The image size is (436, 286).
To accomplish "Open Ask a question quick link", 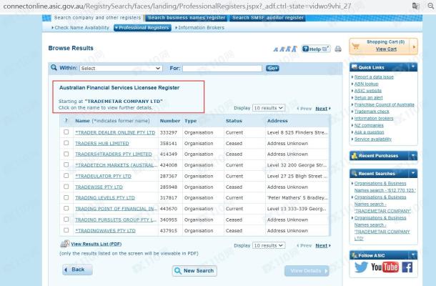I will point(369,132).
